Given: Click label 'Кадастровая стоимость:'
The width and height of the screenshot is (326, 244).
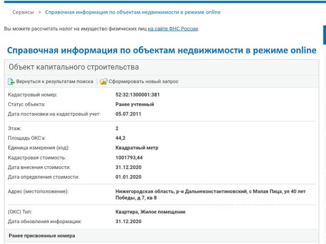Looking at the screenshot, I should coord(37,158).
